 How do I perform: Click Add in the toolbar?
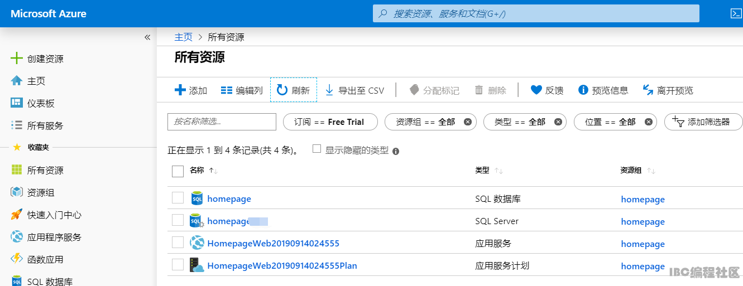[191, 90]
